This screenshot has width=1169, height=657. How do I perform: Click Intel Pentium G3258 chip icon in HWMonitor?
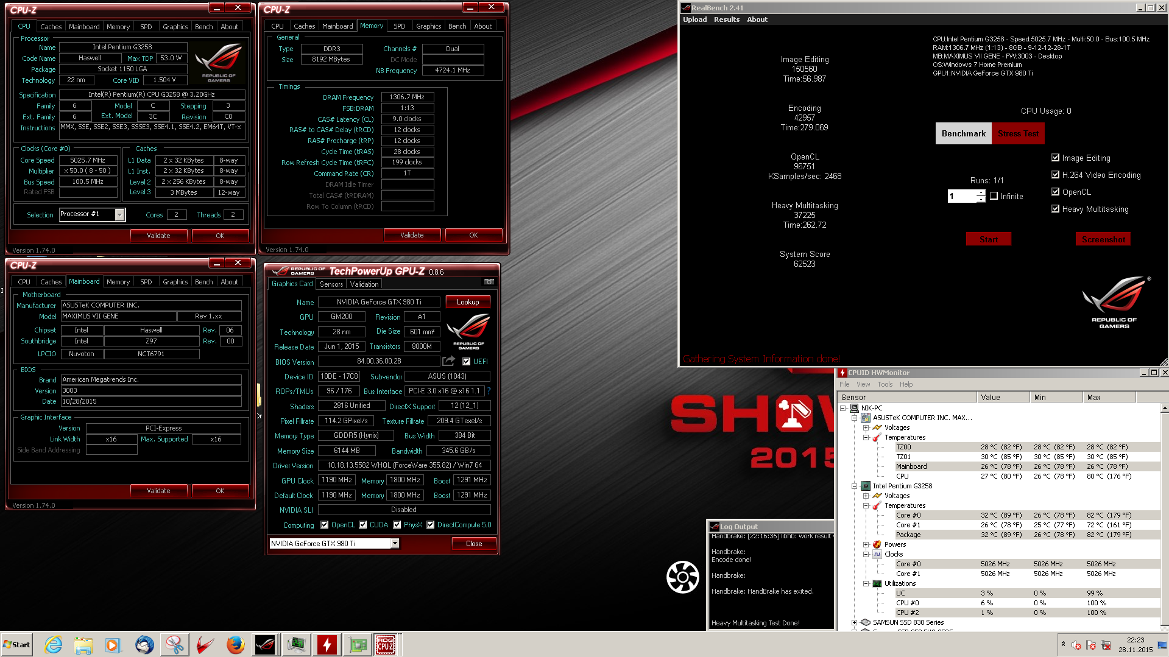pos(866,486)
